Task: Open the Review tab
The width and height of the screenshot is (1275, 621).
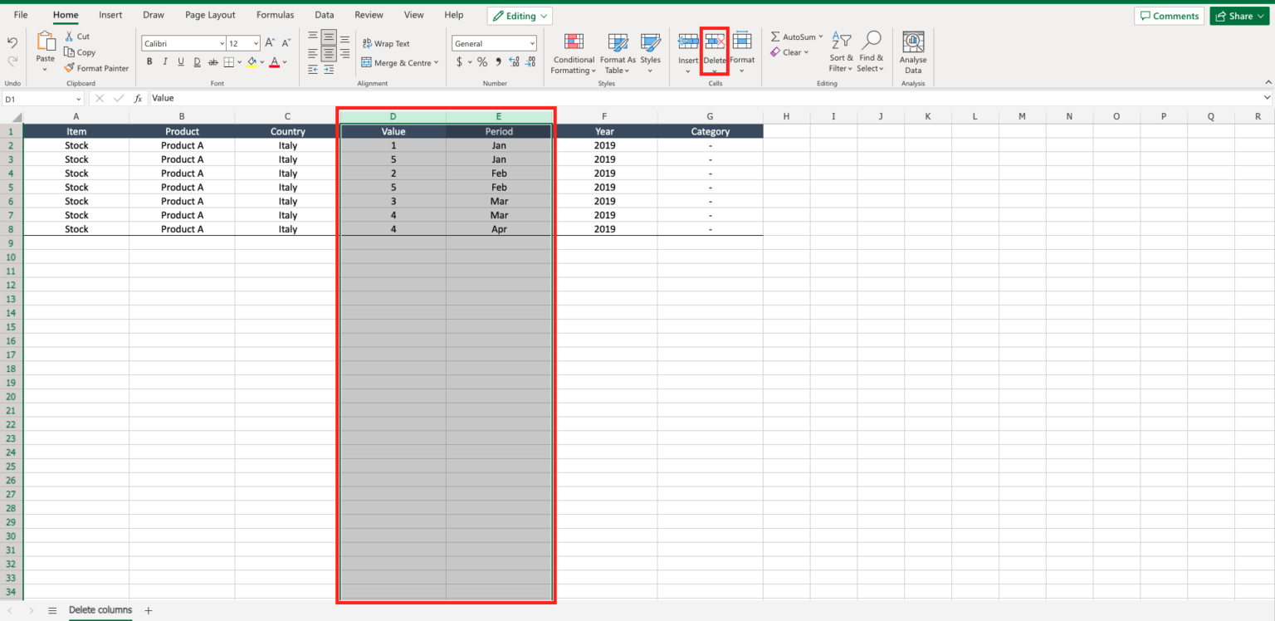Action: (x=369, y=14)
